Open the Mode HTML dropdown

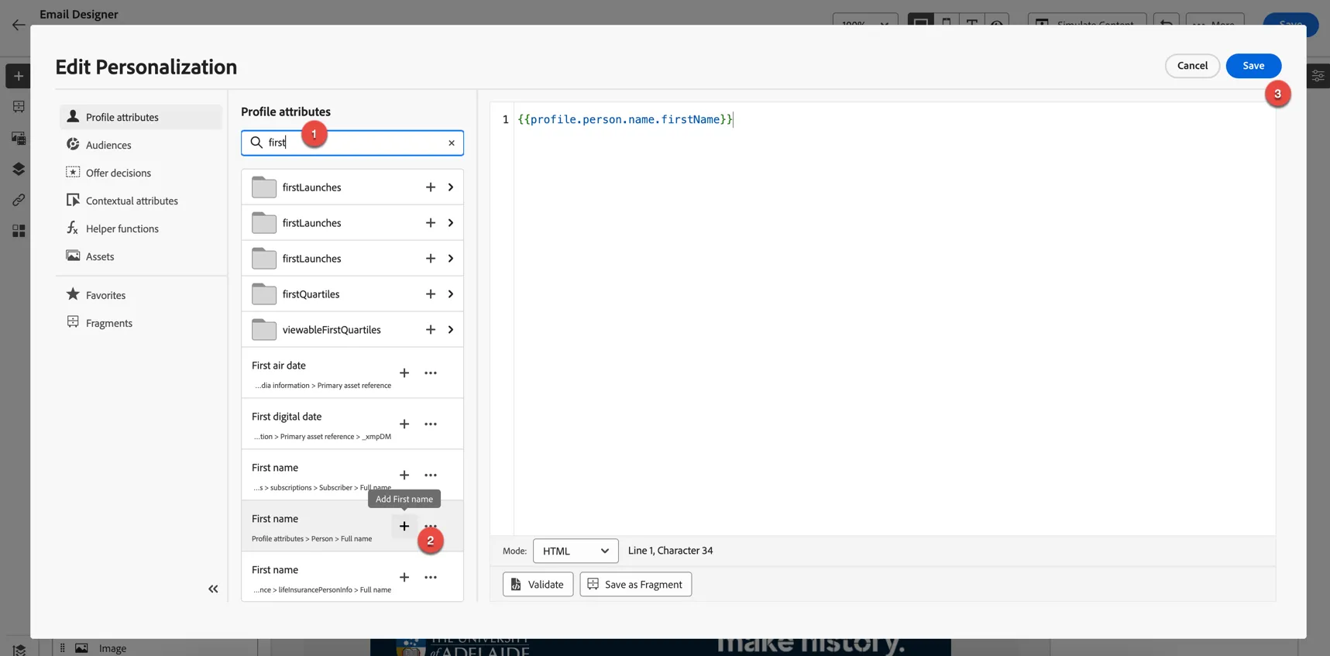tap(576, 551)
